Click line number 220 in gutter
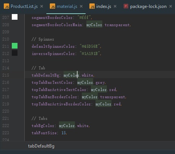The width and height of the screenshot is (175, 154). (x=6, y=111)
